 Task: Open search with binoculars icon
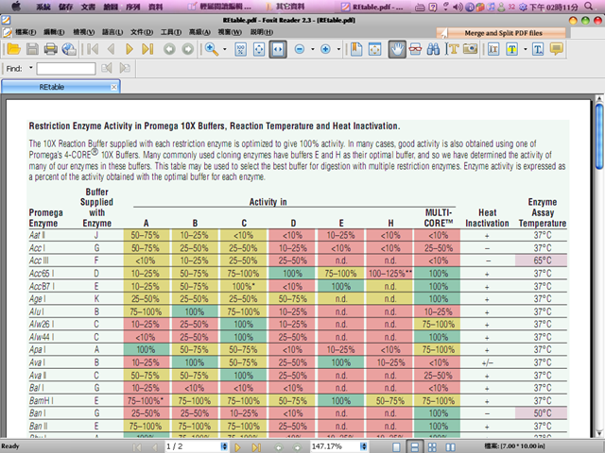[433, 49]
